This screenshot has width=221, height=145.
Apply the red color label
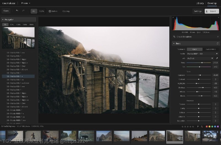(207, 126)
